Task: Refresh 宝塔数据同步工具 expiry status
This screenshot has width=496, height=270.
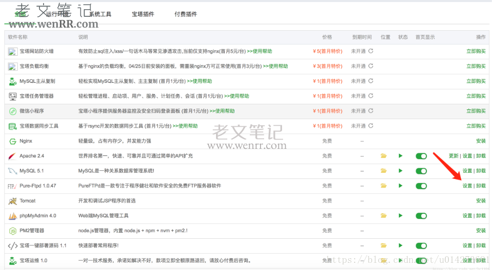Action: coord(371,125)
